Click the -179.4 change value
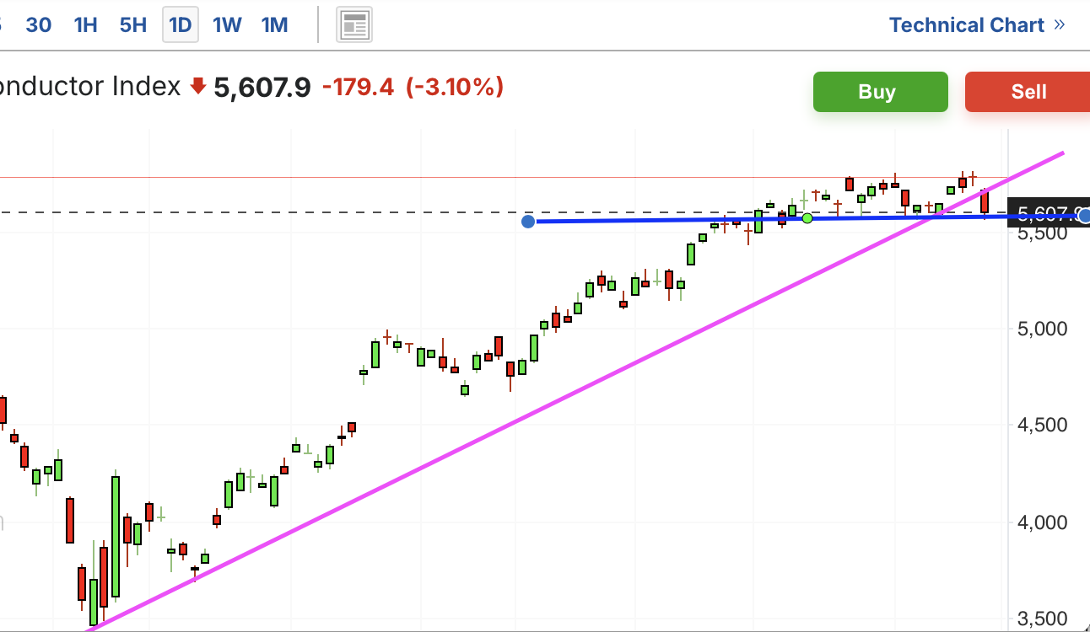The width and height of the screenshot is (1090, 632). point(358,87)
